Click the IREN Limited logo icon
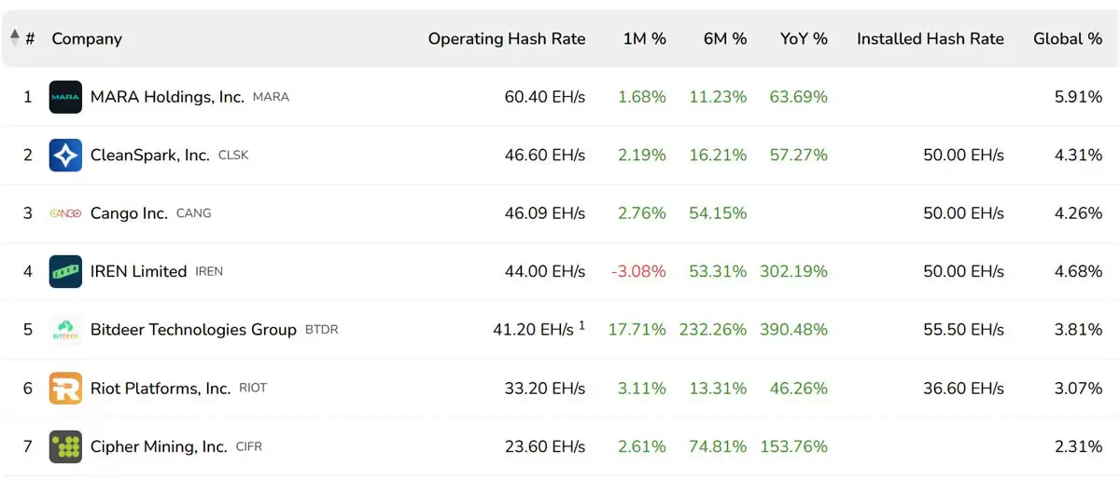Screen dimensions: 1120x478 click(65, 271)
